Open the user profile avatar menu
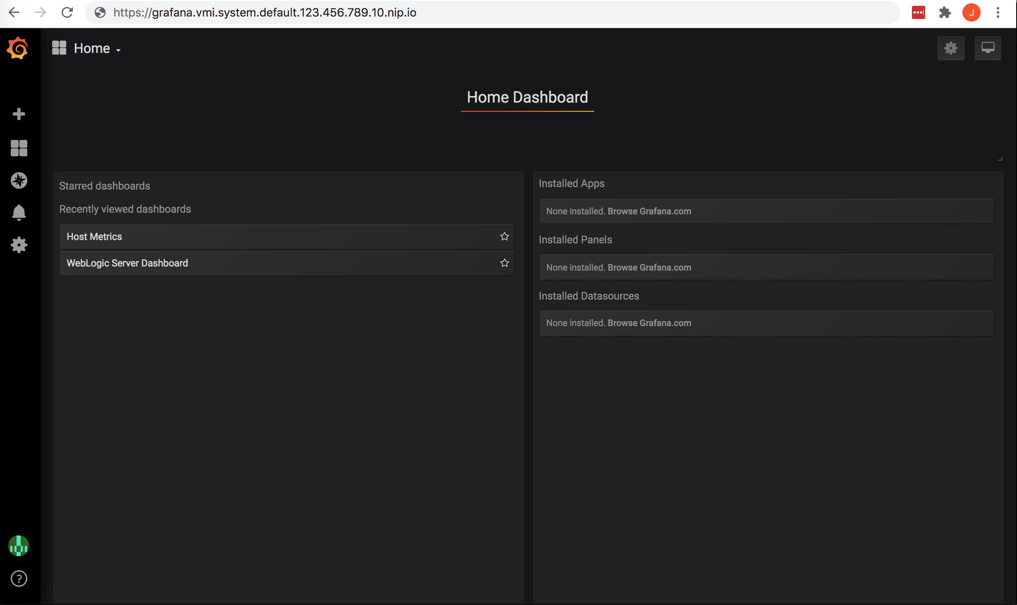 [x=18, y=546]
